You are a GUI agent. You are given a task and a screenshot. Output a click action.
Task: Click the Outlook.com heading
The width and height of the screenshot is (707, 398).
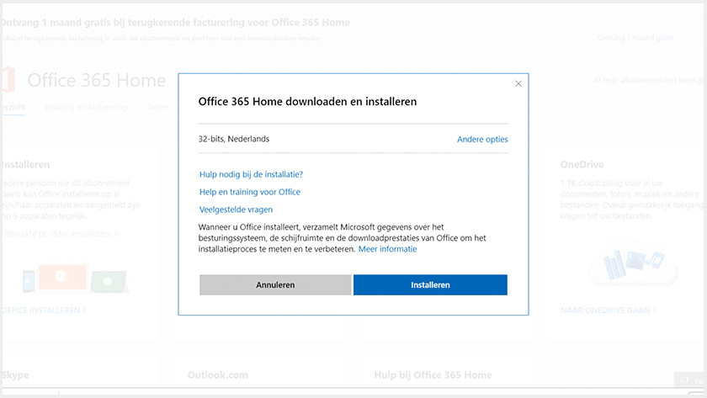pos(218,375)
